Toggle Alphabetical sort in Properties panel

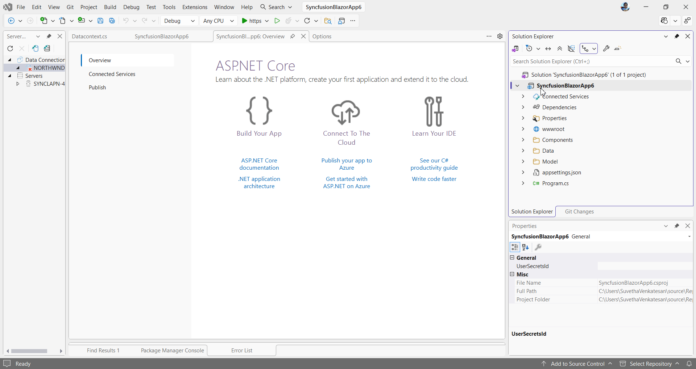pos(526,247)
